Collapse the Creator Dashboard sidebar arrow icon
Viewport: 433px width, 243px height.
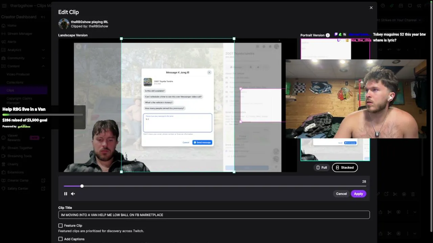[x=43, y=17]
